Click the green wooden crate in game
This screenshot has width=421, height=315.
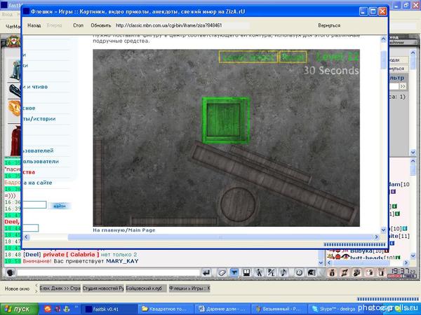(x=223, y=120)
